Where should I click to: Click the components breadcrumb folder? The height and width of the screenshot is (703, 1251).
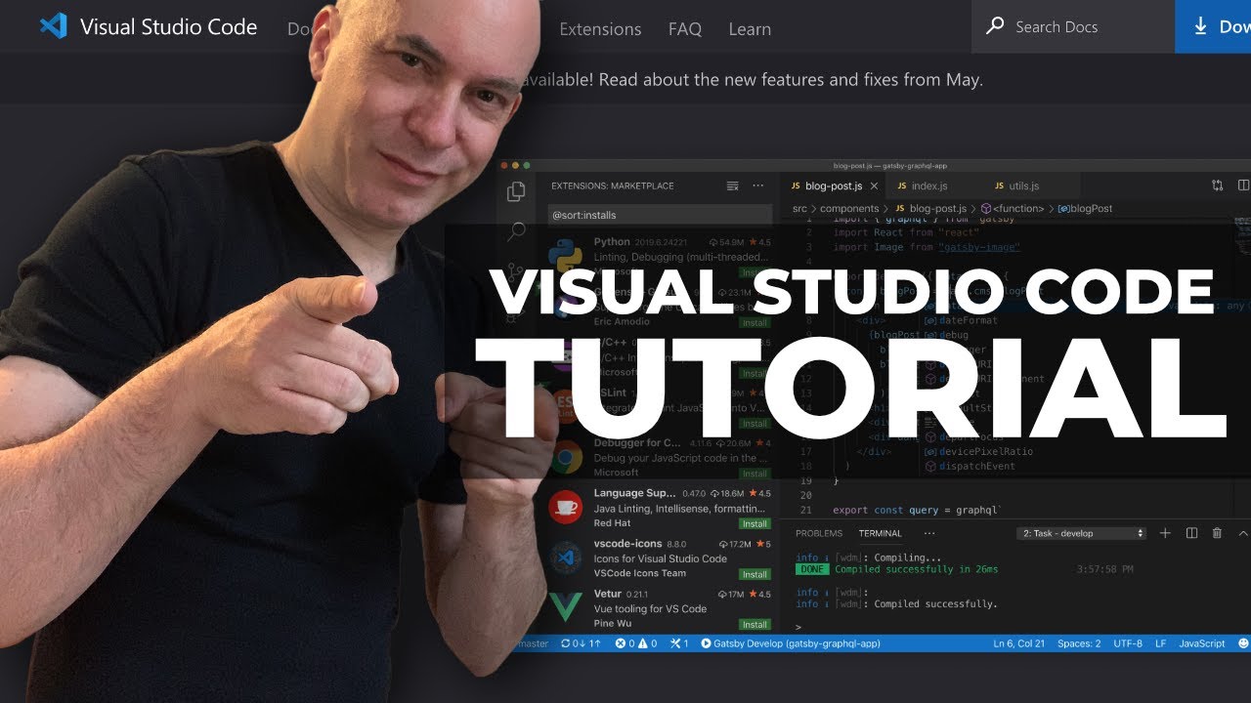click(849, 208)
